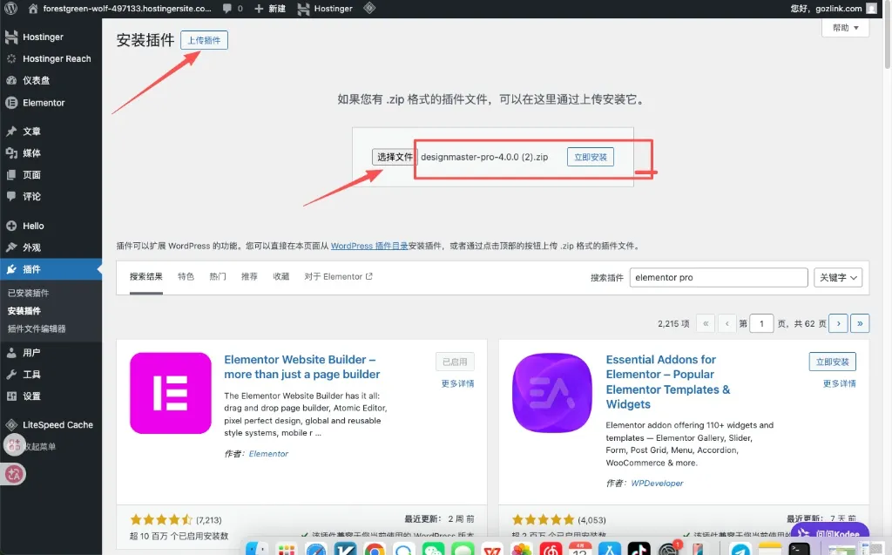
Task: Open Essential Addons for Elementor title link
Action: pyautogui.click(x=668, y=382)
